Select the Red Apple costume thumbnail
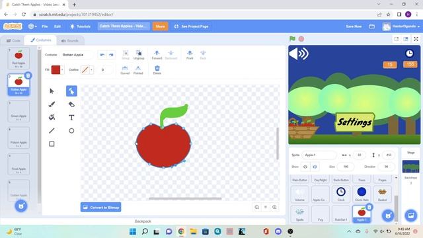 click(x=19, y=58)
